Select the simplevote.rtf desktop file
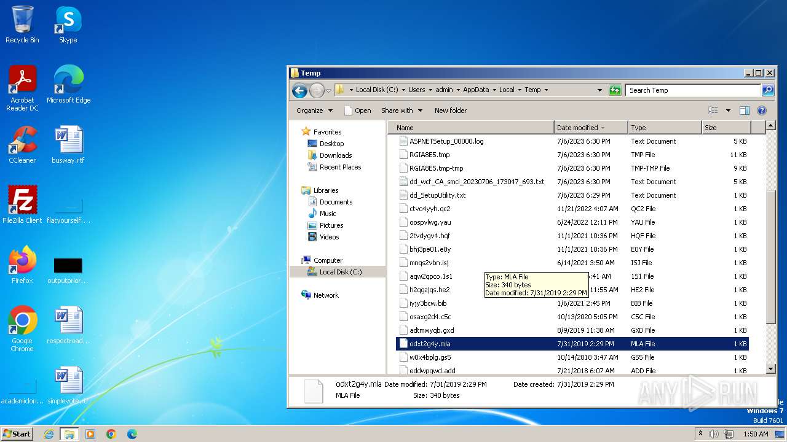The width and height of the screenshot is (787, 442). 68,386
